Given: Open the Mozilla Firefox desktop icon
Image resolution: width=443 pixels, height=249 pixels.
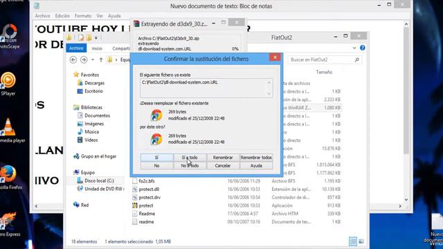Looking at the screenshot, I should click(10, 177).
